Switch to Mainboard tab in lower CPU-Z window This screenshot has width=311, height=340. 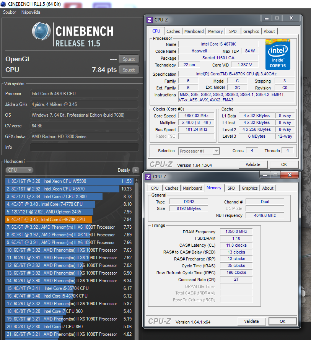[192, 188]
